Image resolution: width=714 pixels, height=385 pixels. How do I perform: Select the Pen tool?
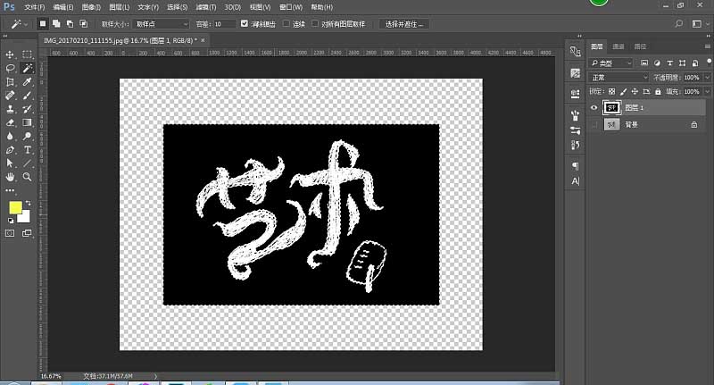pos(10,150)
